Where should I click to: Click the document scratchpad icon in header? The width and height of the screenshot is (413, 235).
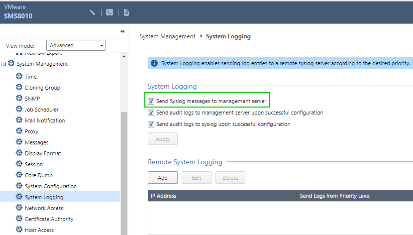point(126,12)
